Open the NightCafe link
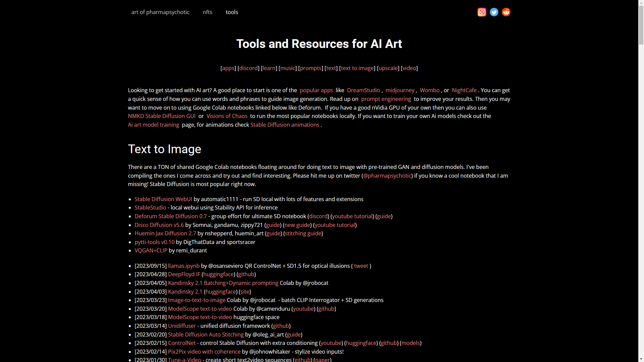This screenshot has width=644, height=362. point(464,90)
